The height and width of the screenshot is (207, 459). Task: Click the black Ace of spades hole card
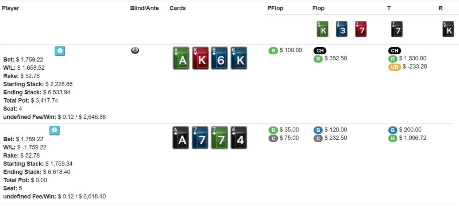point(181,138)
